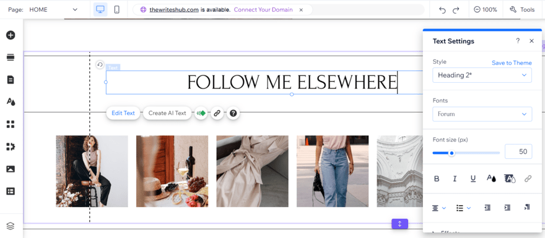Click the font size slider handle

pos(451,153)
